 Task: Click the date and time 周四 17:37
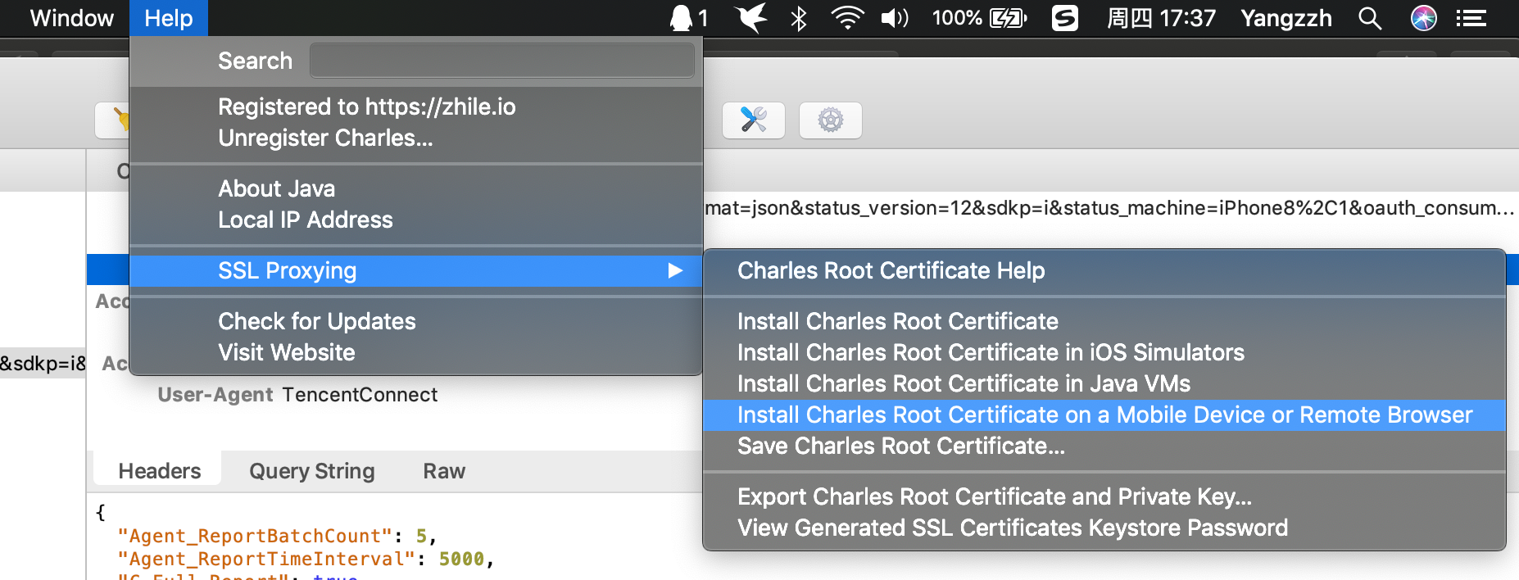tap(1161, 18)
